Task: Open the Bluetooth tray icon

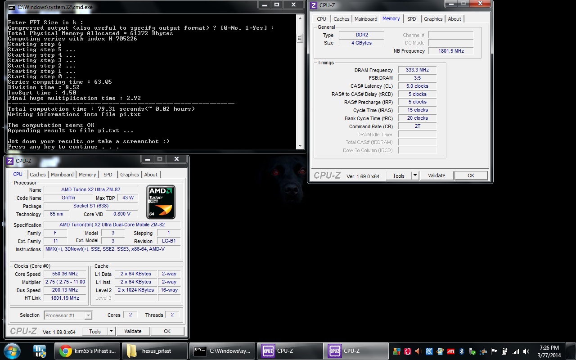Action: (461, 351)
